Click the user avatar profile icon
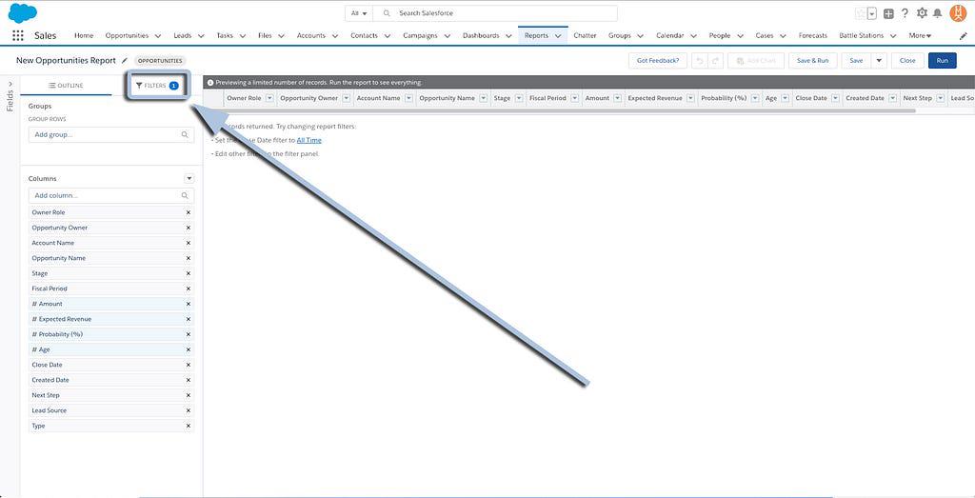 click(x=958, y=13)
